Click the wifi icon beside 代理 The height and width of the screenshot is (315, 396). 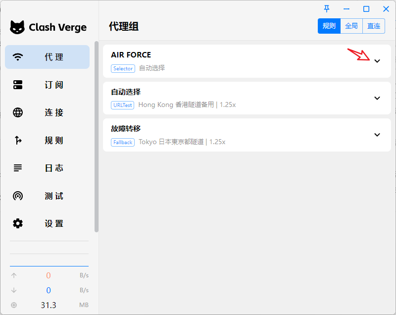click(18, 57)
